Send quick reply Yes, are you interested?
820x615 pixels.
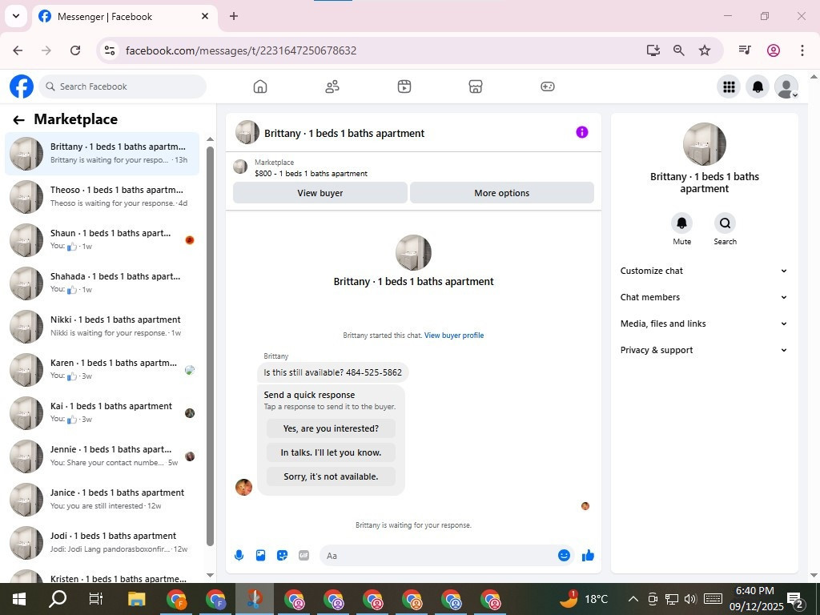click(331, 428)
